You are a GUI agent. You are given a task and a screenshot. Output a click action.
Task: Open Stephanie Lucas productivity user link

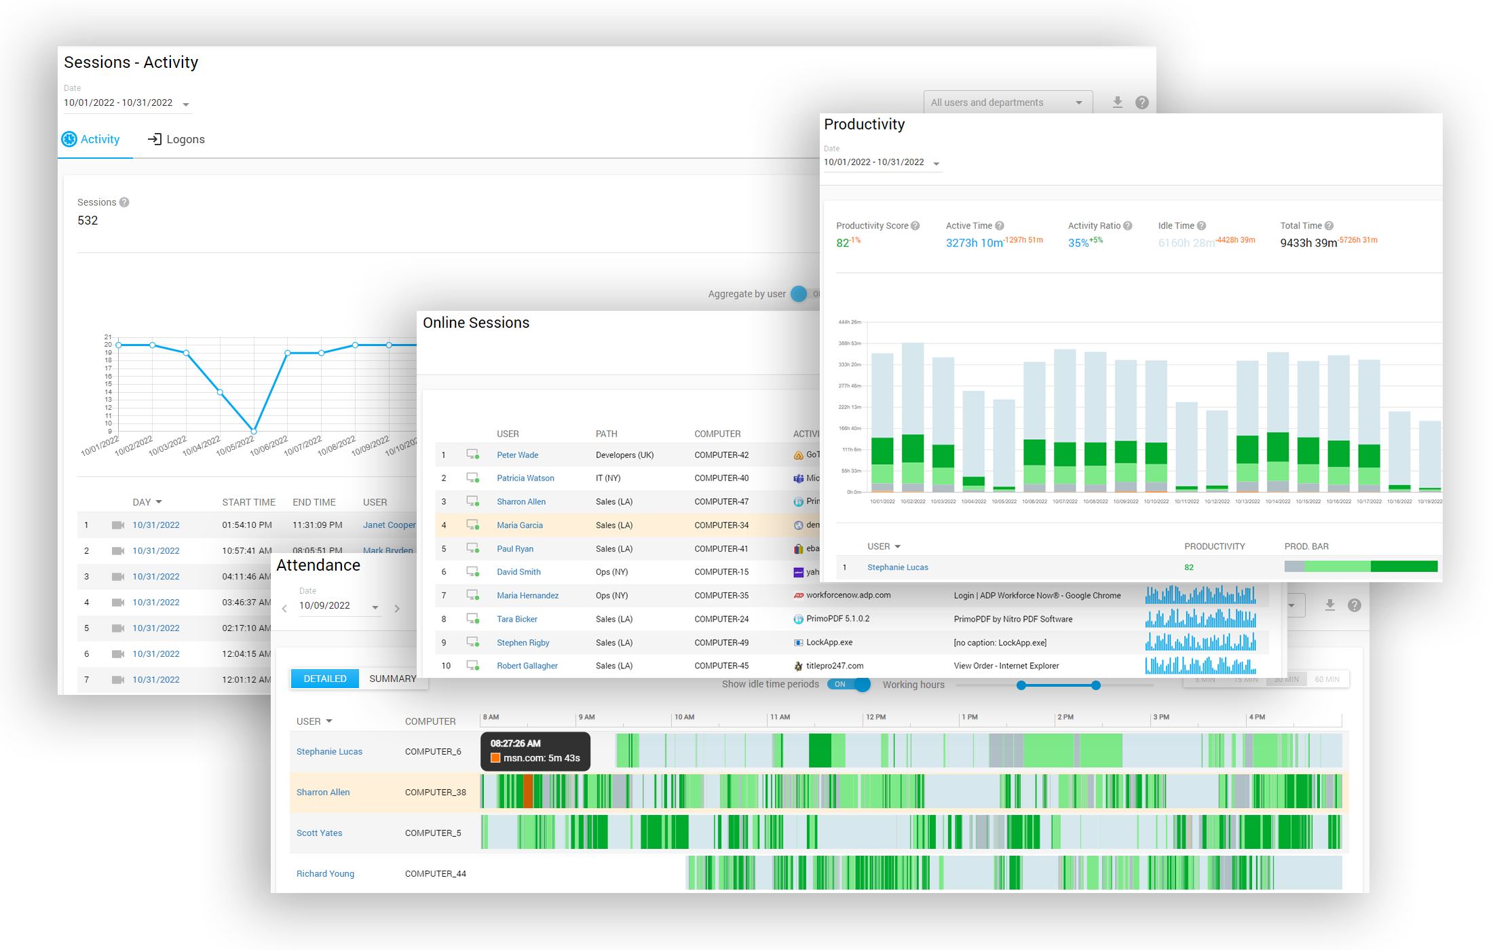(x=897, y=567)
